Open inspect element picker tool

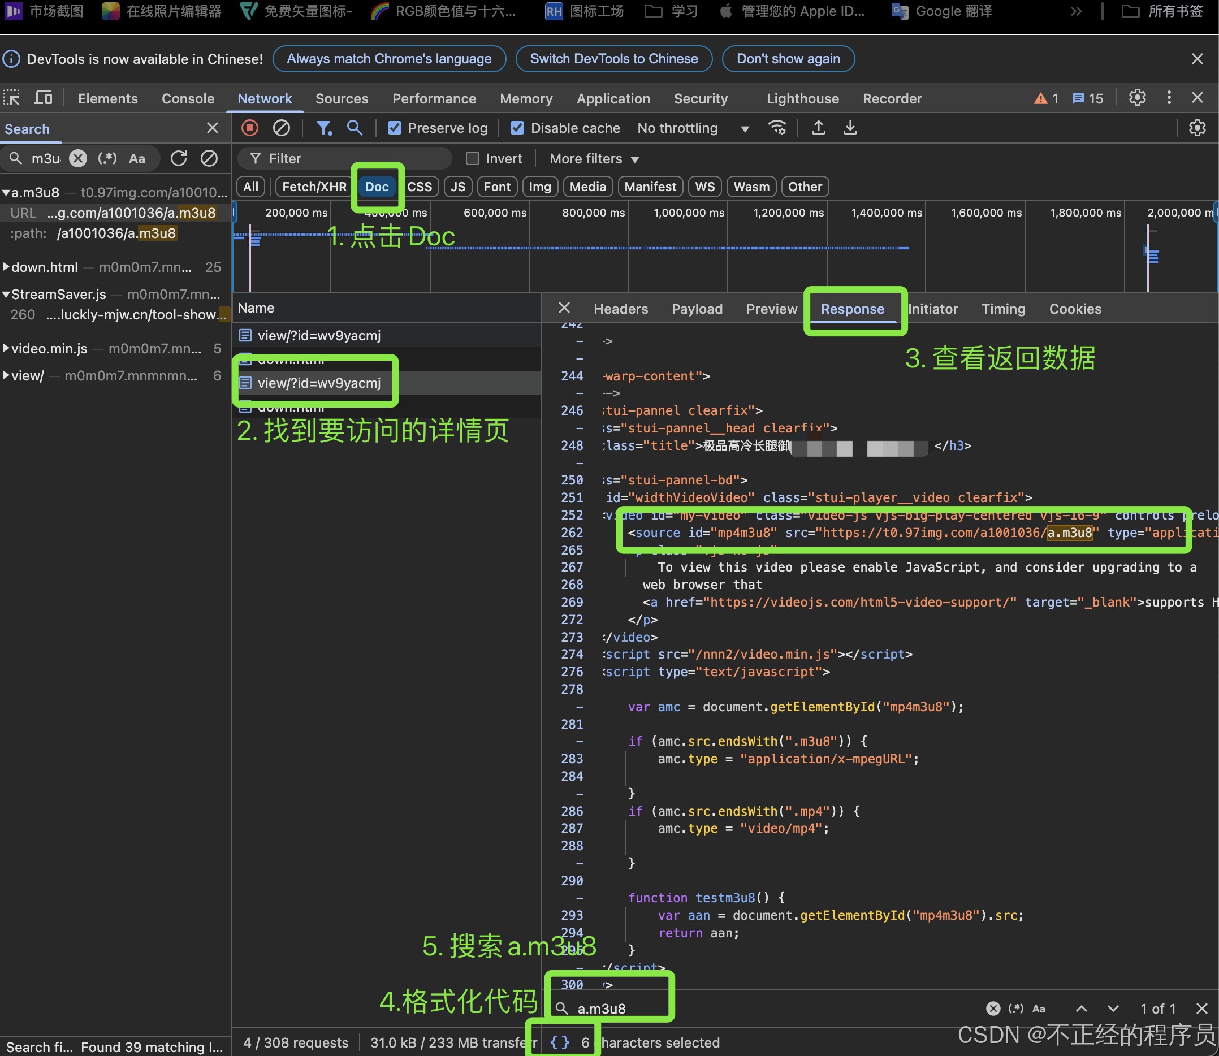[x=12, y=98]
